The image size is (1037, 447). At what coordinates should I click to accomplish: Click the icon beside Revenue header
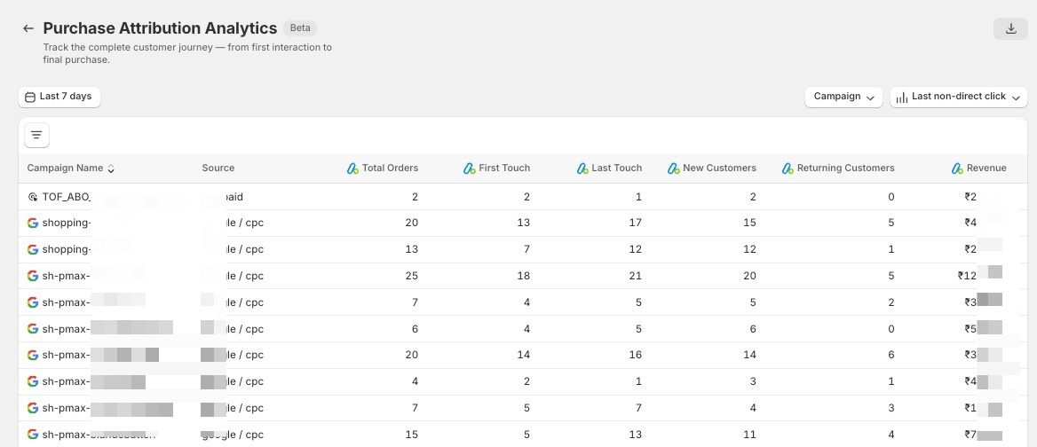coord(957,169)
